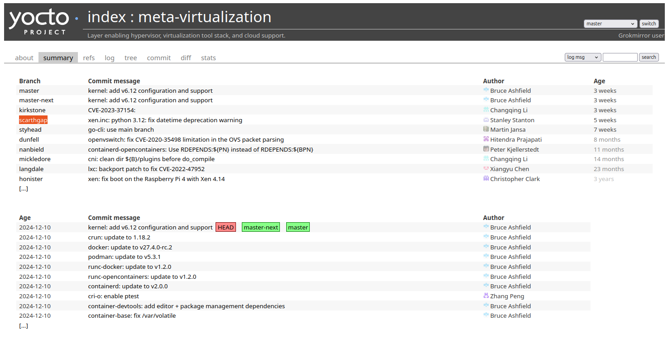
Task: Click Stanley Stanton's avatar icon
Action: point(485,120)
